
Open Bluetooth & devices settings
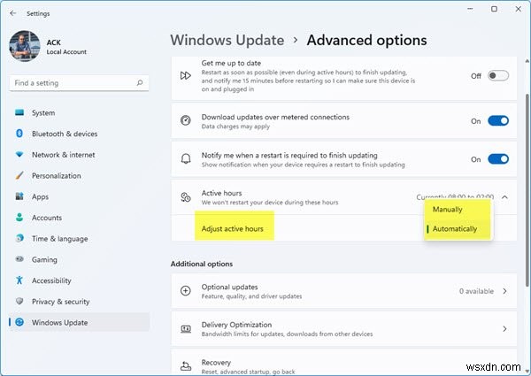(x=79, y=134)
